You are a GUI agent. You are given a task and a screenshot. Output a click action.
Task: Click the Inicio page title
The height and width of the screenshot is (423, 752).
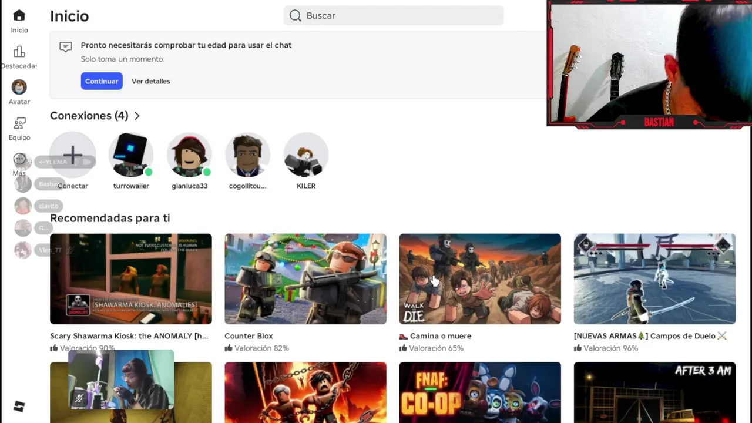click(x=69, y=16)
